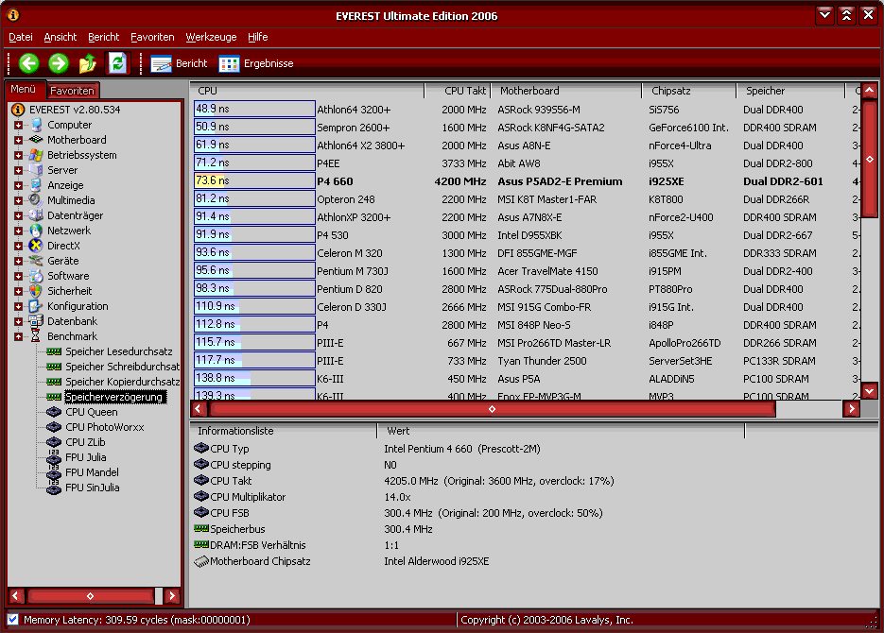Screen dimensions: 884x633
Task: Expand the Motherboard tree node
Action: tap(19, 140)
